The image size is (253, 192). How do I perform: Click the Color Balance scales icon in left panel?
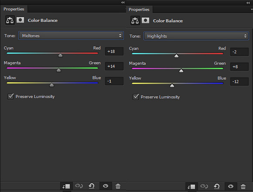click(x=10, y=20)
